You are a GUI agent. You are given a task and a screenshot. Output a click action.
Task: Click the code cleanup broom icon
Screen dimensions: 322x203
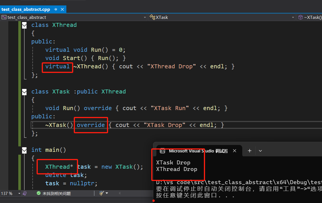tap(102, 193)
